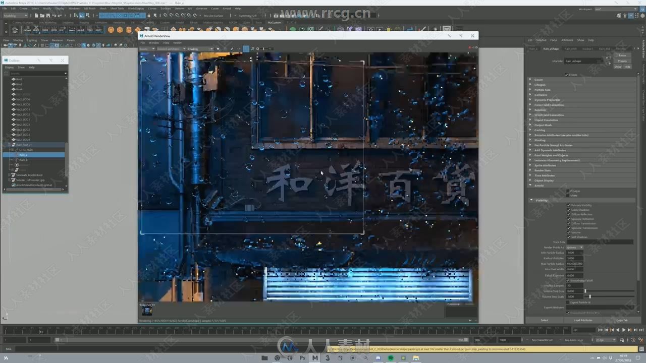Switch to the Rain_aShape tab
Screen dimensions: 646x363
tap(551, 49)
